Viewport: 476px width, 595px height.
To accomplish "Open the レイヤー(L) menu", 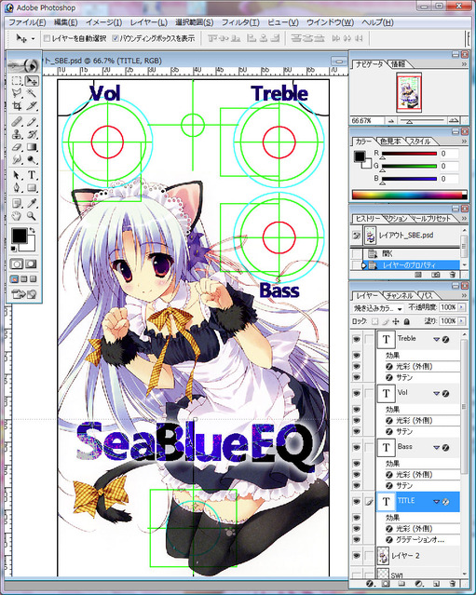I will tap(148, 22).
